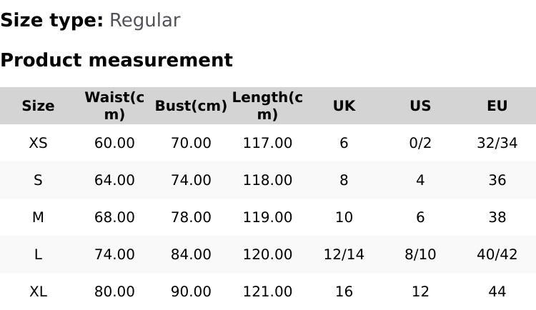Select the Bust(cm) column header
Image resolution: width=536 pixels, height=310 pixels.
191,106
